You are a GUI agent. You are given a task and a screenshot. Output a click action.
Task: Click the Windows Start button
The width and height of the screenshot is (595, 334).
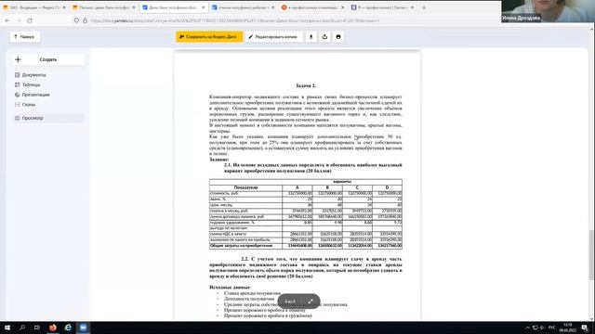click(x=7, y=328)
